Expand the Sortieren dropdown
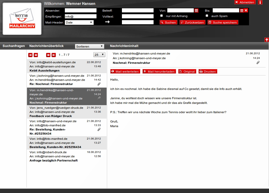The height and width of the screenshot is (193, 269). tap(89, 47)
